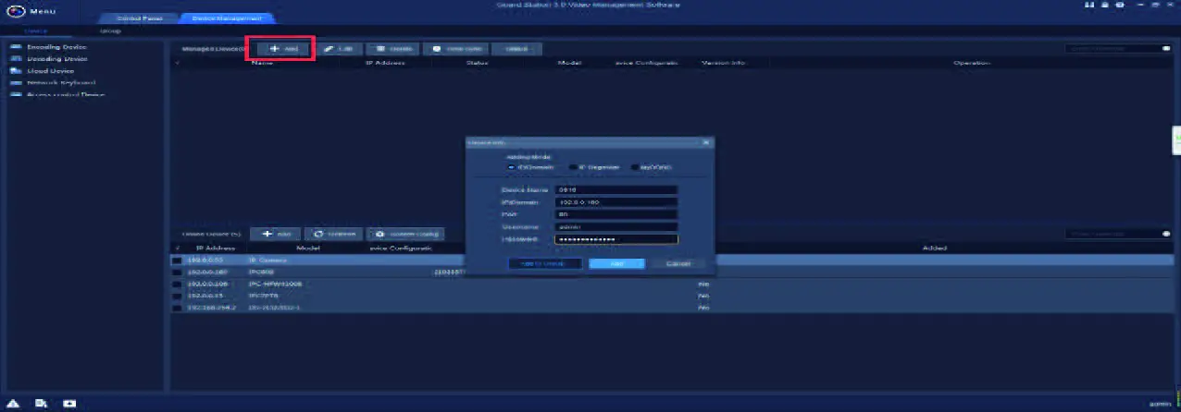Viewport: 1181px width, 412px height.
Task: Click the Port field showing 80
Action: (615, 213)
